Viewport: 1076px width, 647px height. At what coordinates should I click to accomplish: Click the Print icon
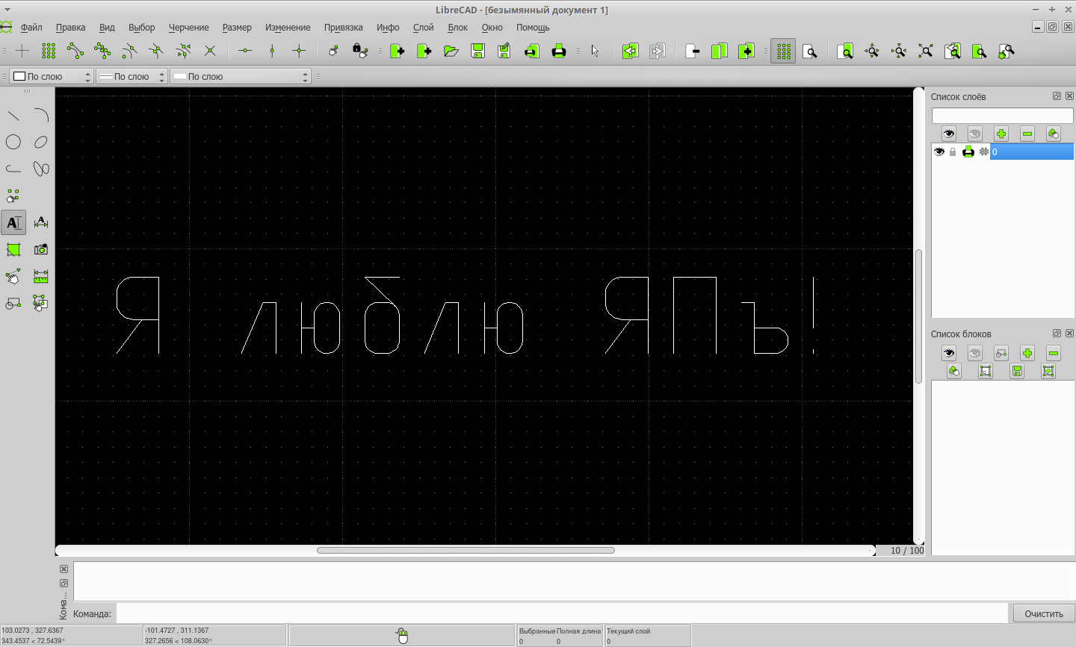[x=558, y=51]
